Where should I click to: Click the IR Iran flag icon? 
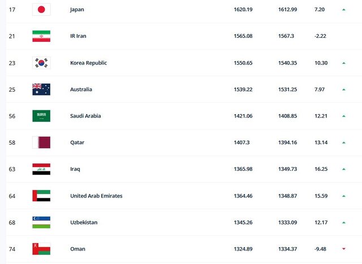click(41, 36)
